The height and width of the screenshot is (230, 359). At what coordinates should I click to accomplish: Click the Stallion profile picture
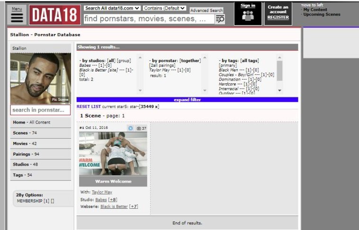point(41,79)
